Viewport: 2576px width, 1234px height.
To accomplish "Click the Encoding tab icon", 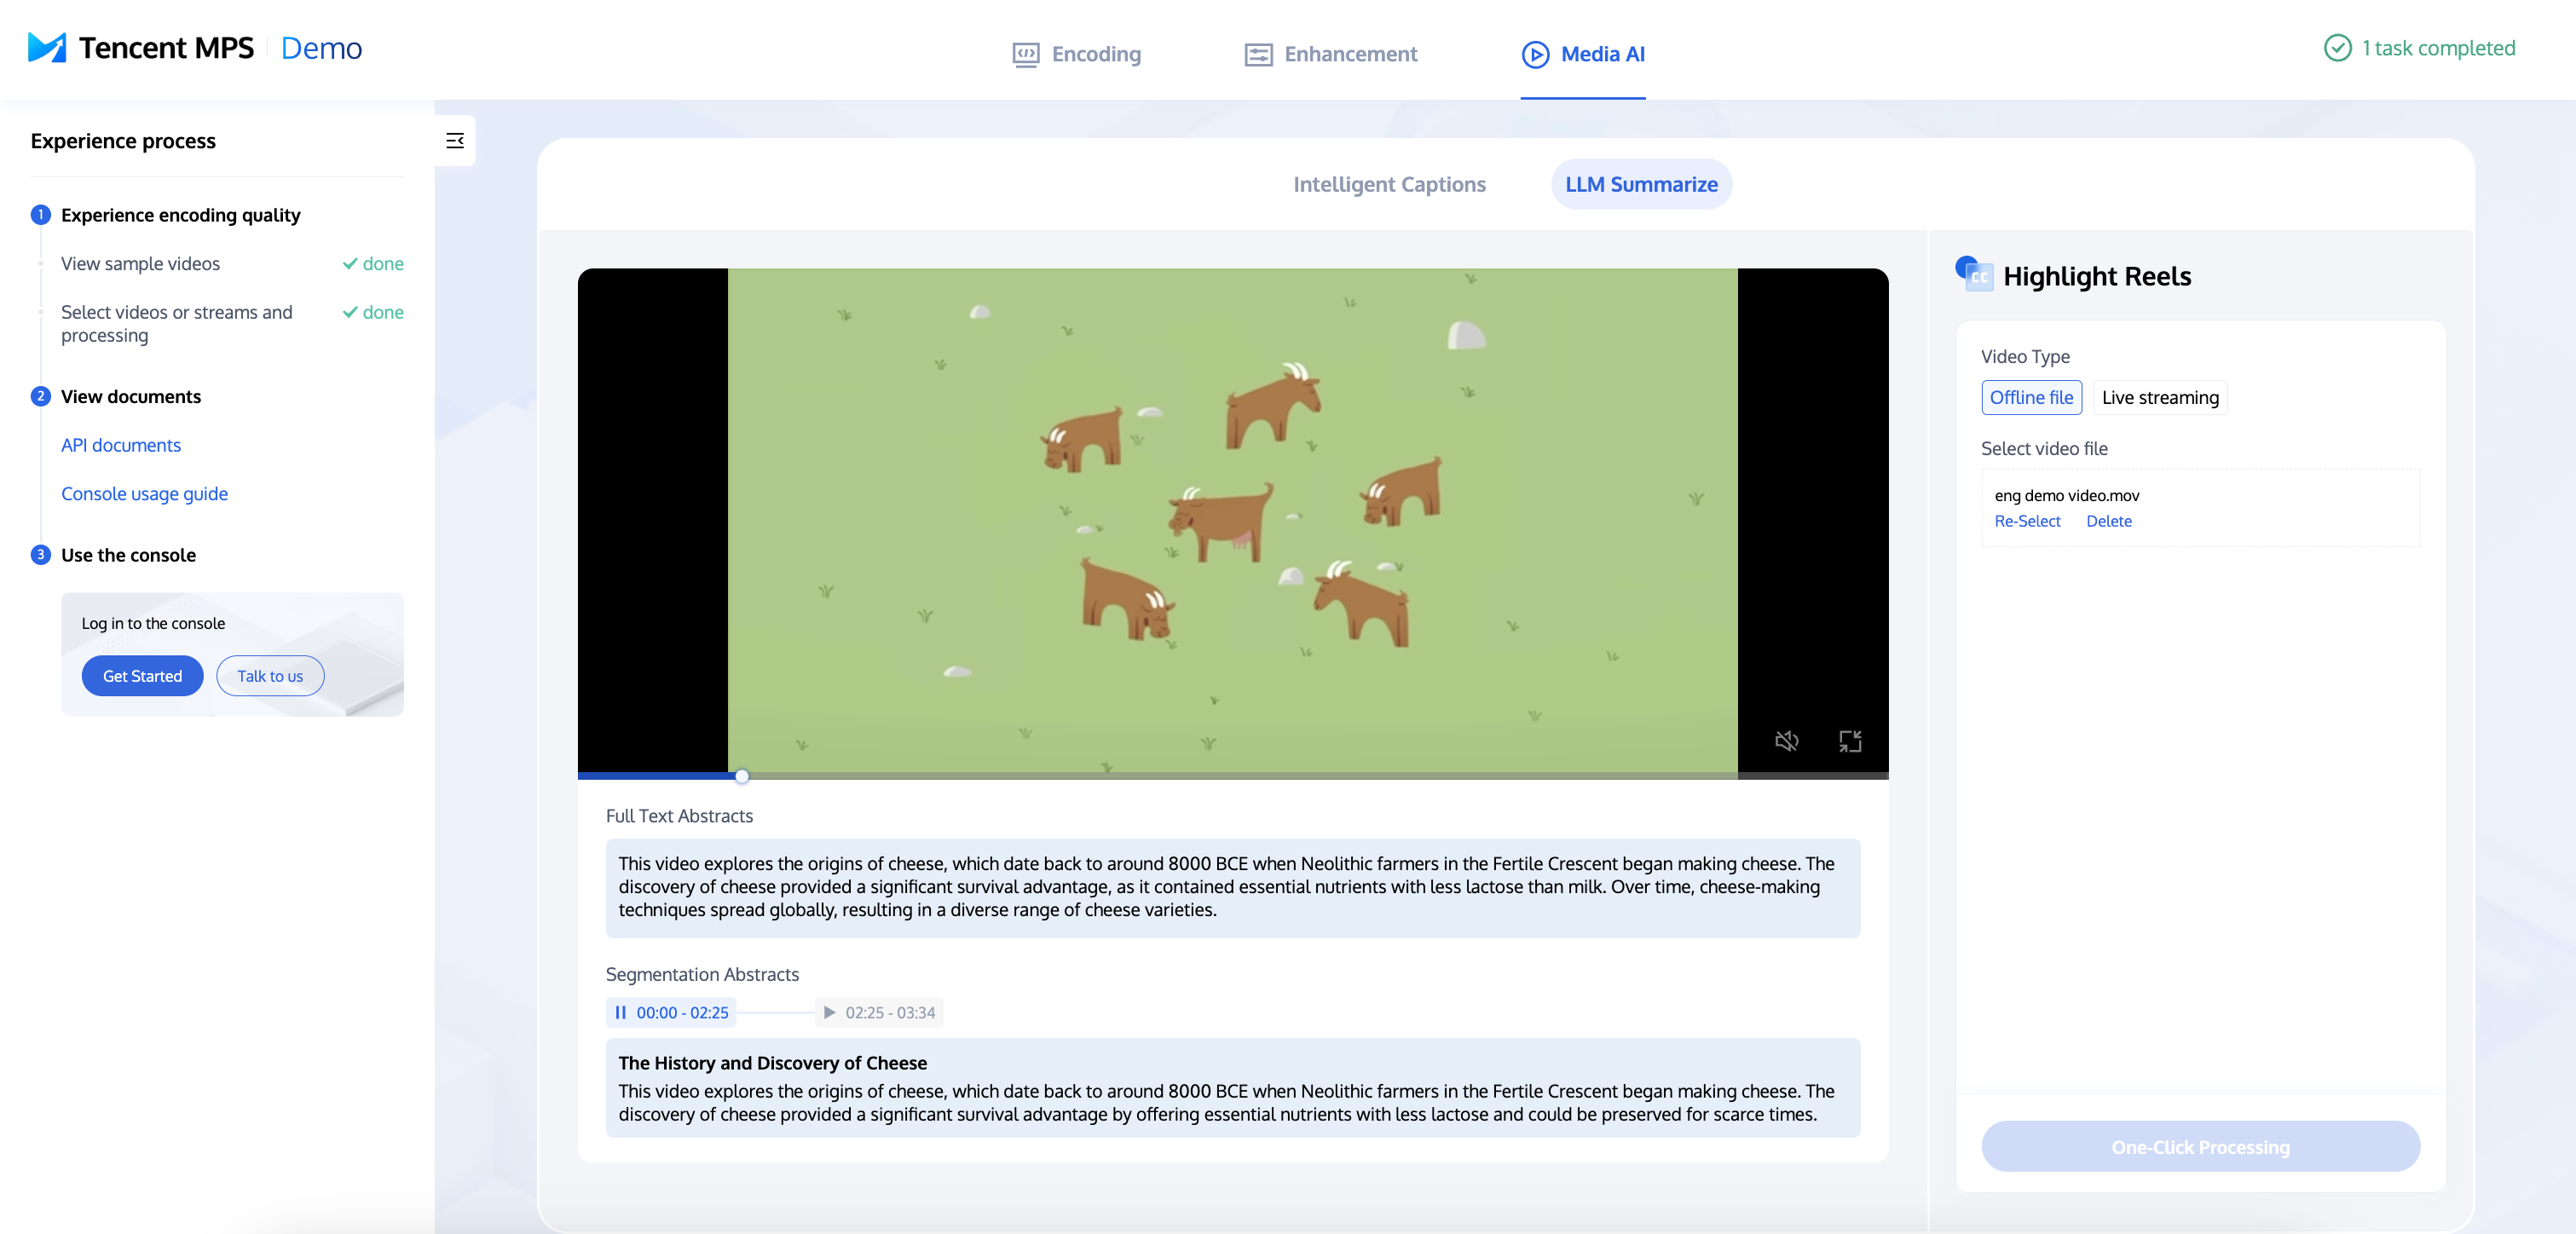I will pos(1025,54).
